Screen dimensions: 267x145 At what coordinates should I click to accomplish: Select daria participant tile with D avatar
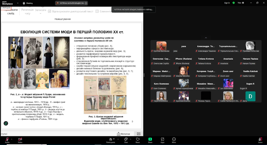250,97
